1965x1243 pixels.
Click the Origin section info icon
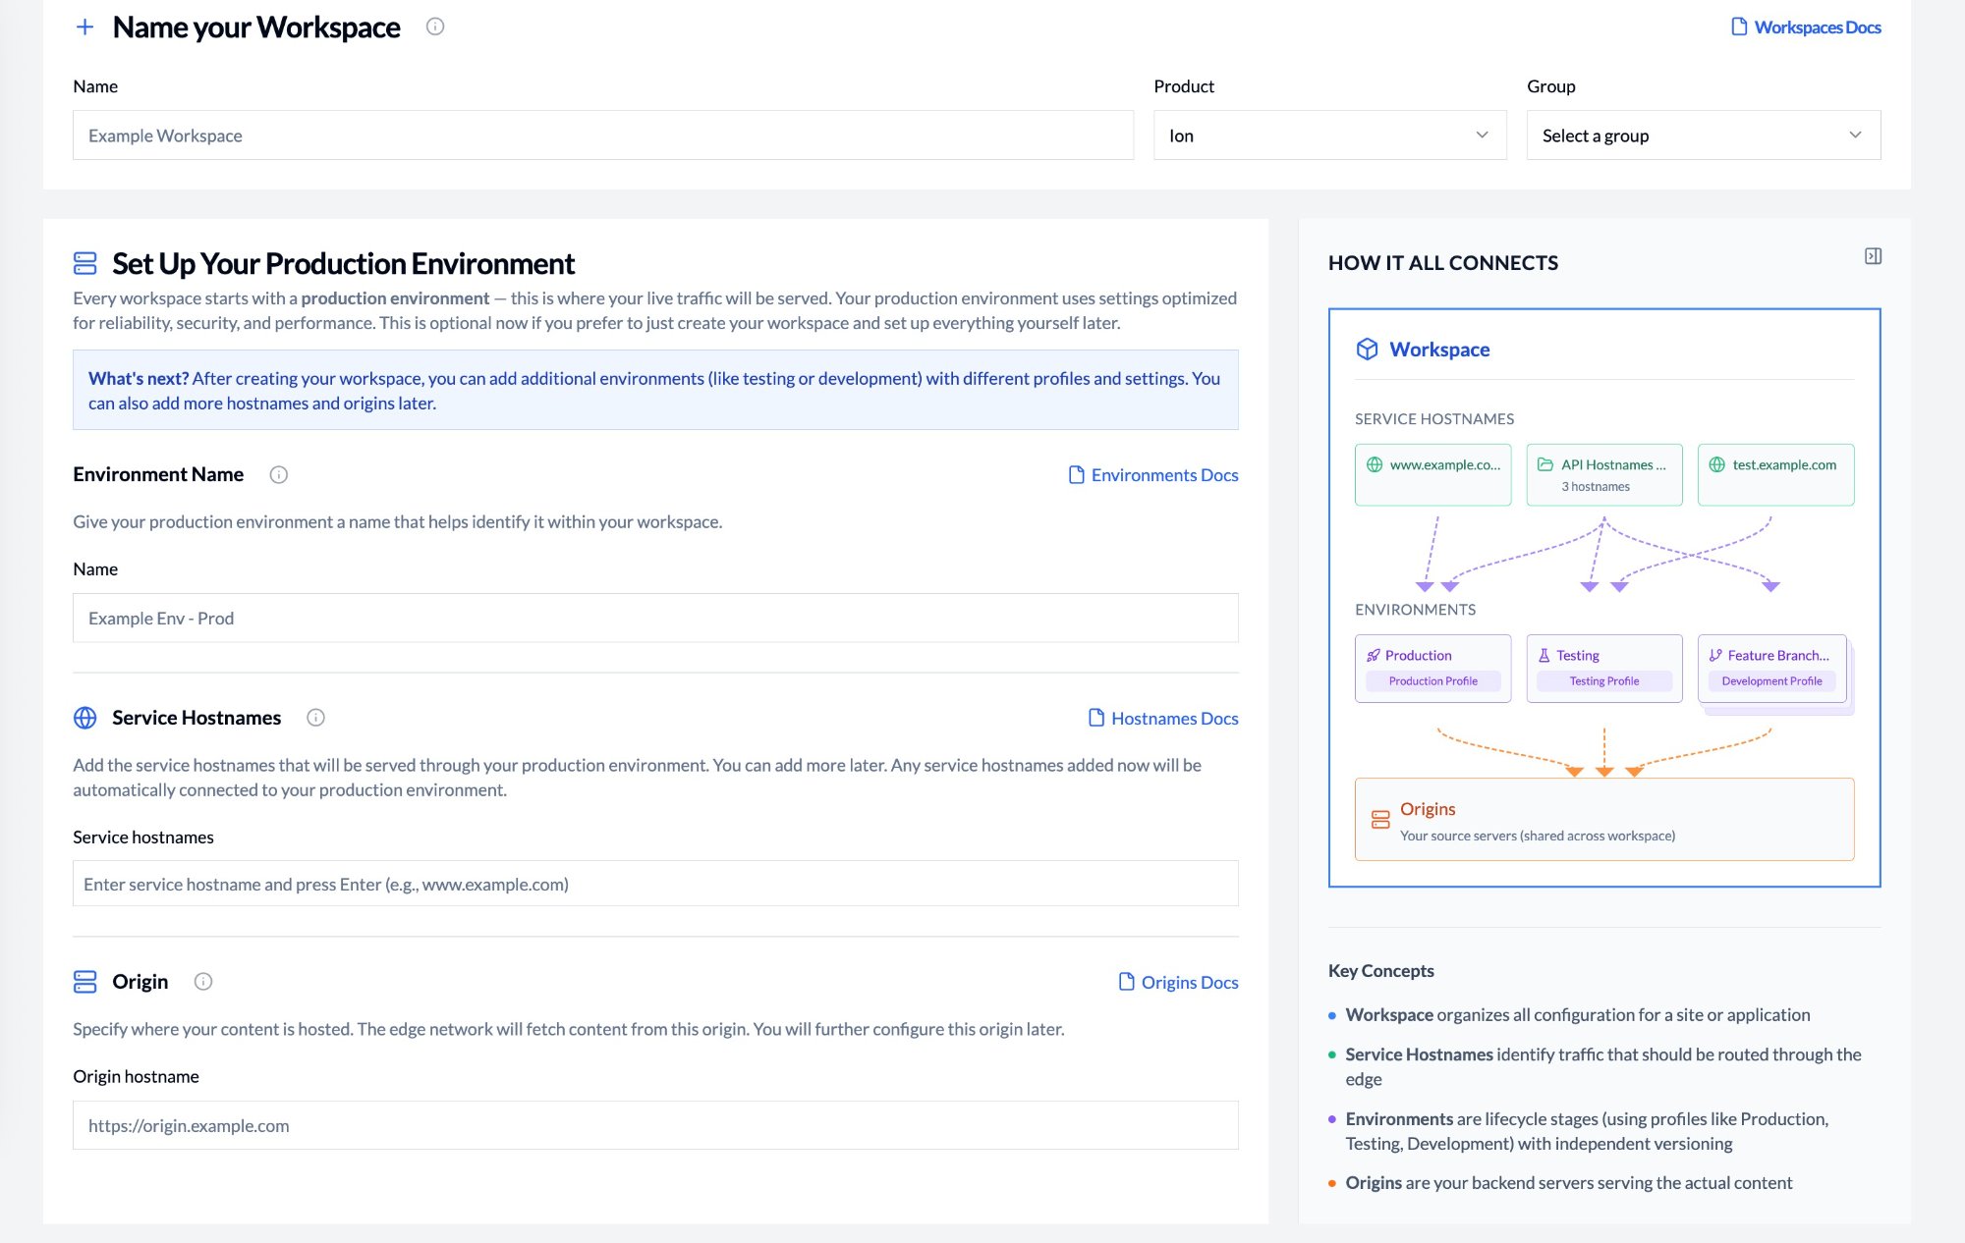(203, 982)
